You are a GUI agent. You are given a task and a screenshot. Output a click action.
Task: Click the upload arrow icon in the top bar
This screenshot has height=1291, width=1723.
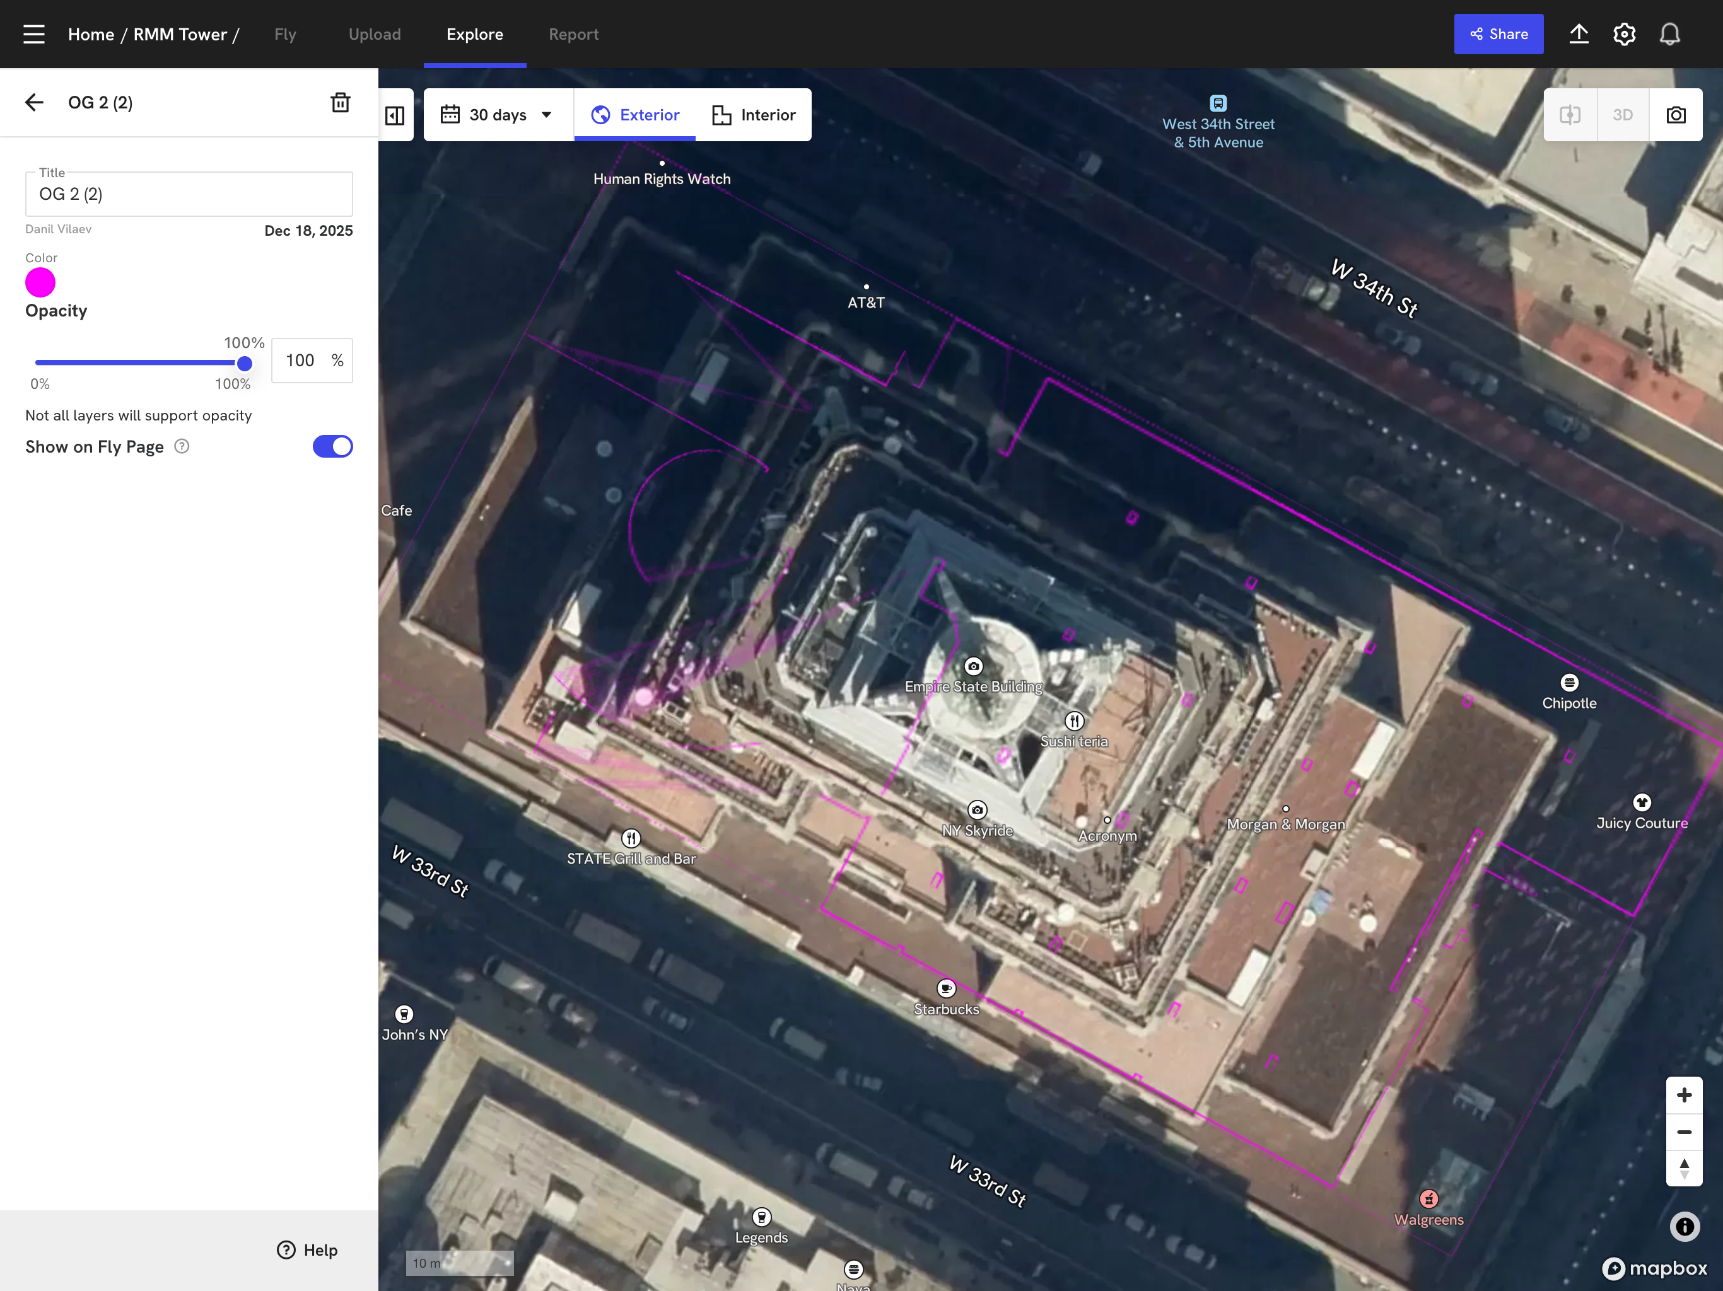coord(1578,33)
